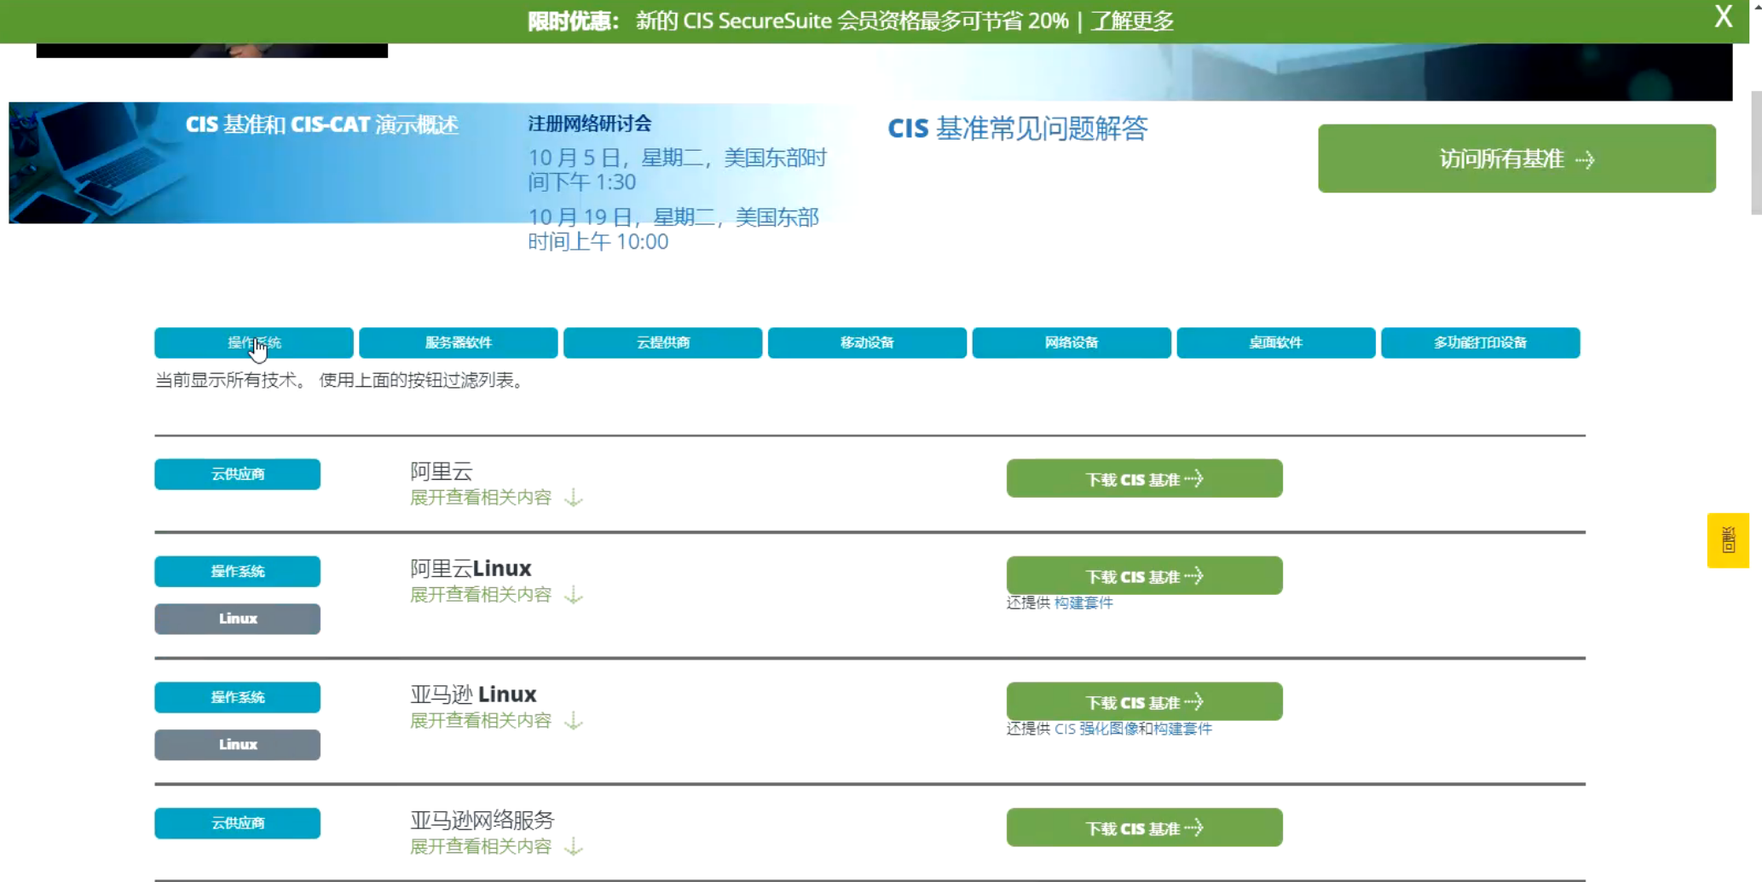Filter list by 操作系统 category
Viewport: 1762px width, 882px height.
[254, 343]
